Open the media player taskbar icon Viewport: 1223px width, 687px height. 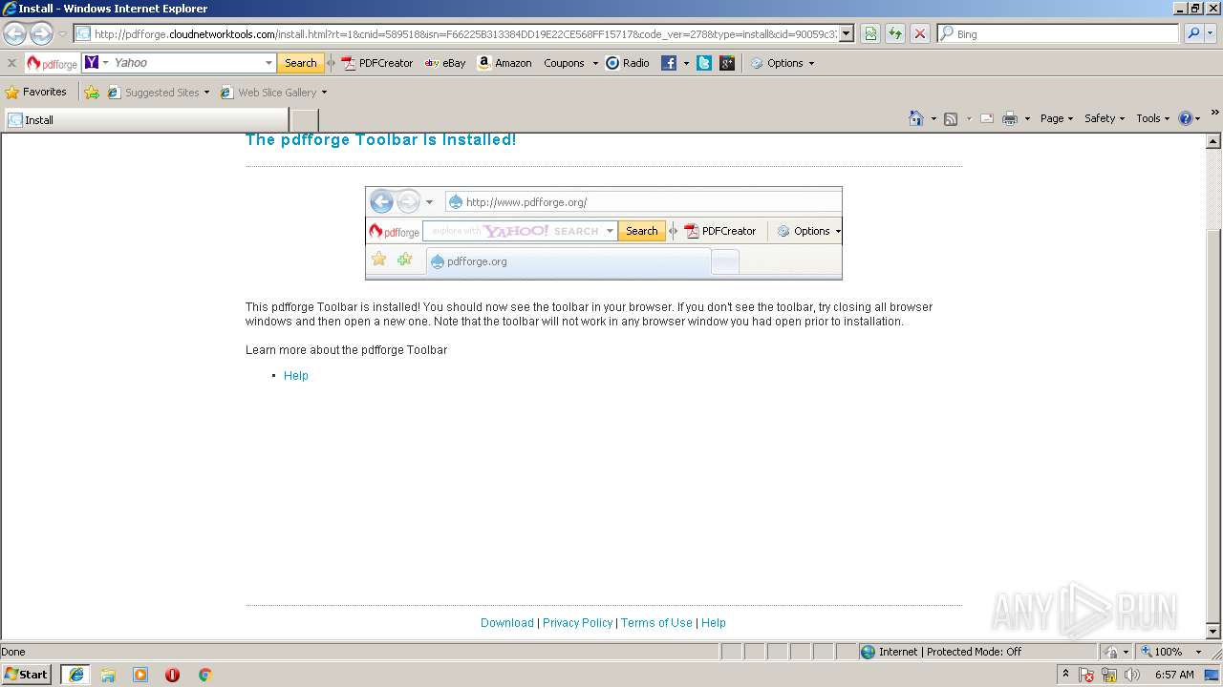(140, 675)
